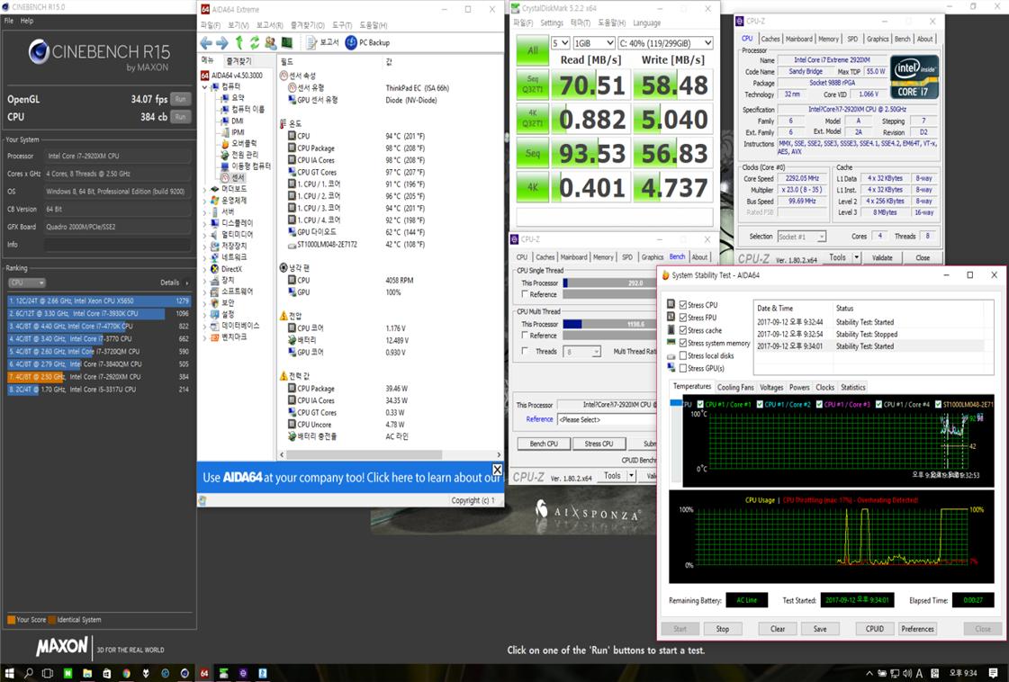The height and width of the screenshot is (682, 1009).
Task: Expand the Details arrow in Cinebench ranking
Action: 186,283
